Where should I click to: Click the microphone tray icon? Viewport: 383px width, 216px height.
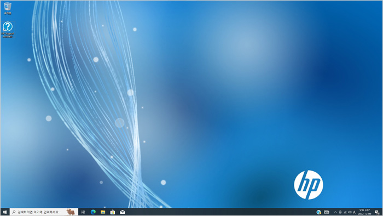[340, 212]
